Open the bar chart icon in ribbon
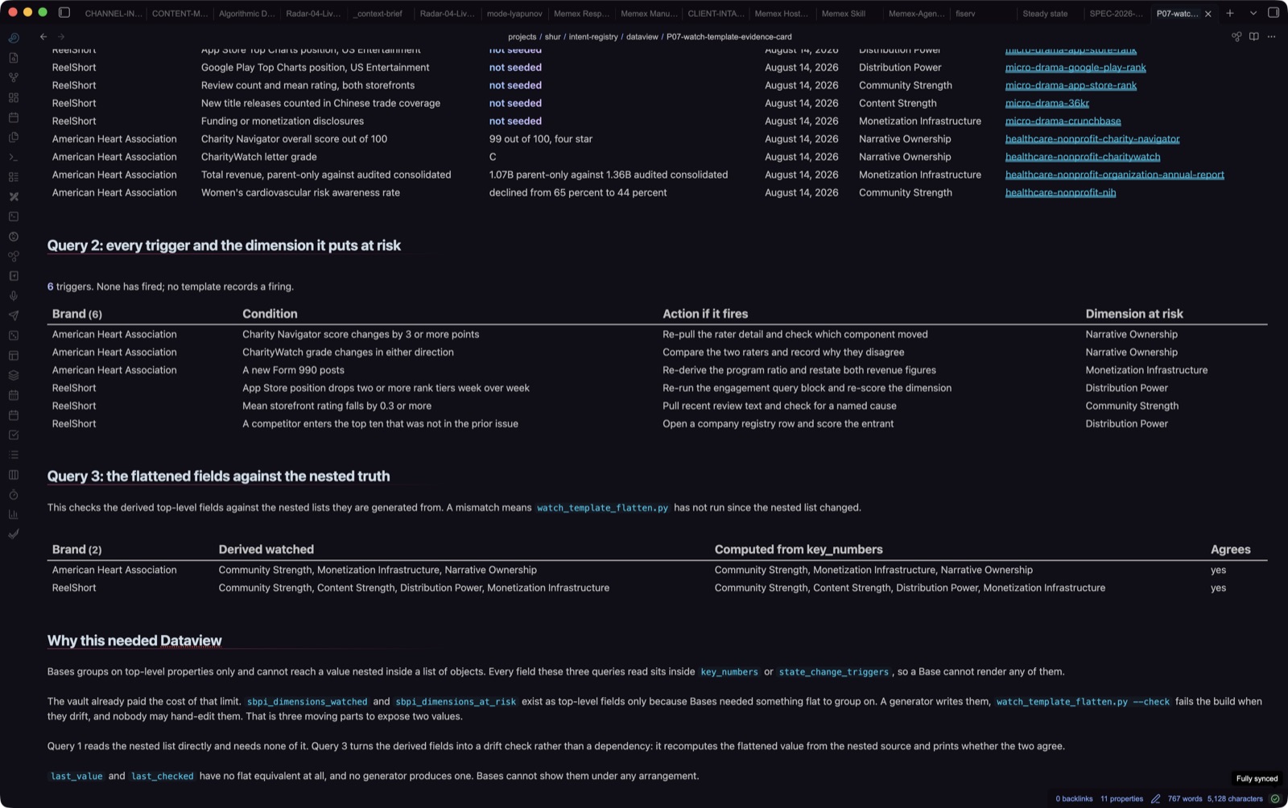The width and height of the screenshot is (1288, 808). 14,514
